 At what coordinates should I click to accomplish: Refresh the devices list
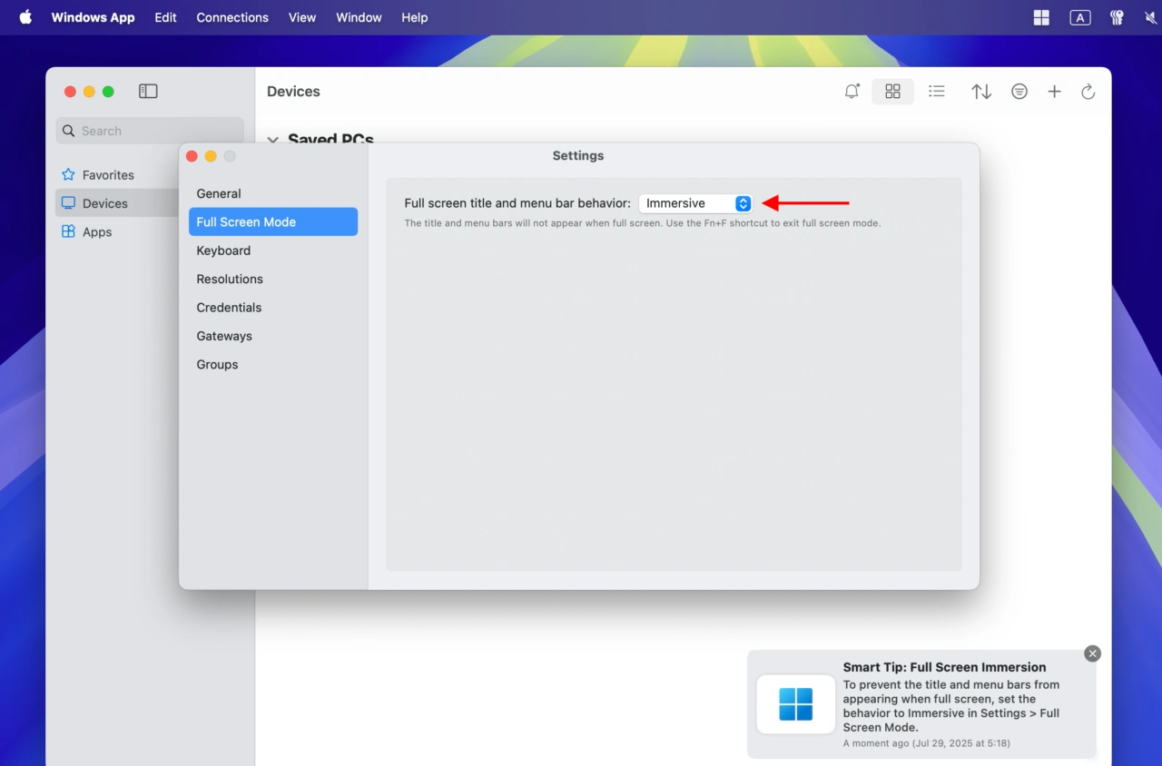(1088, 92)
